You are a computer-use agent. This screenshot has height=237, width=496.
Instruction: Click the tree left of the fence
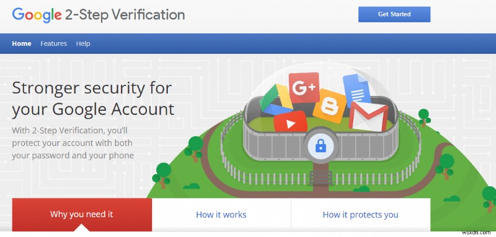coord(193,149)
